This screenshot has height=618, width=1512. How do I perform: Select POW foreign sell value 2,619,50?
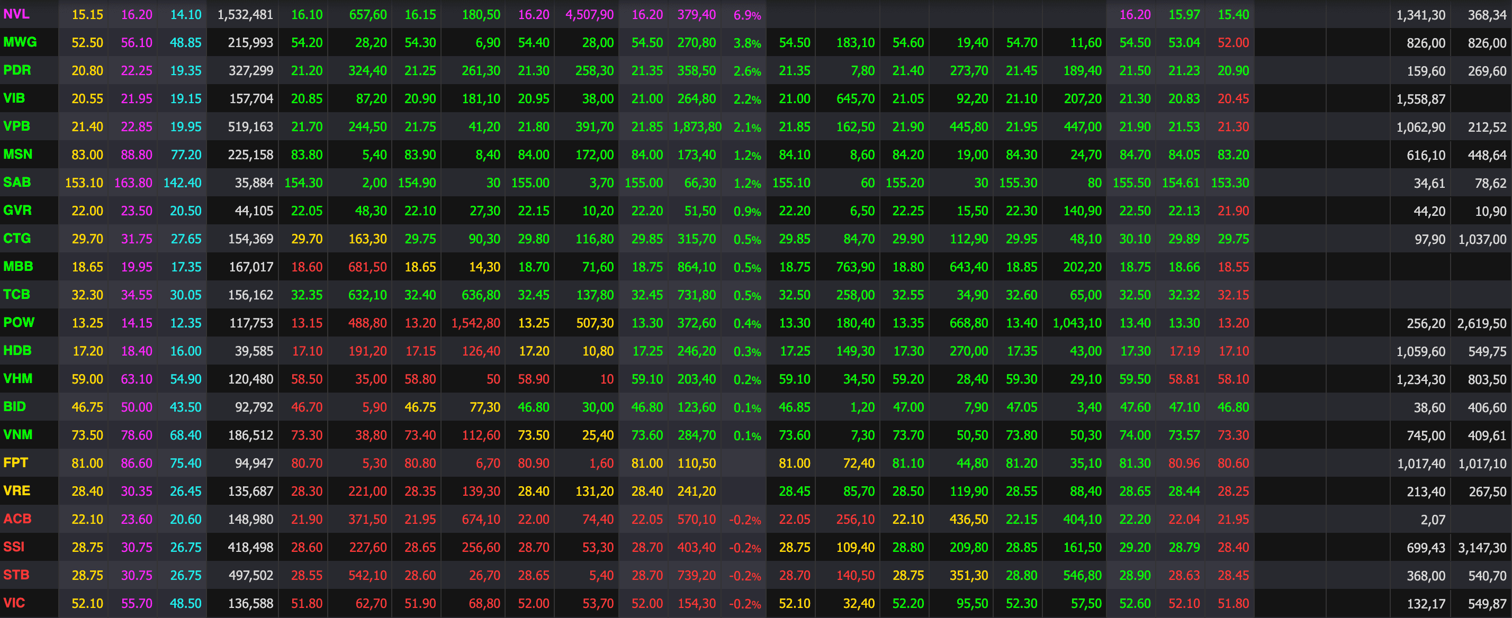pos(1482,323)
